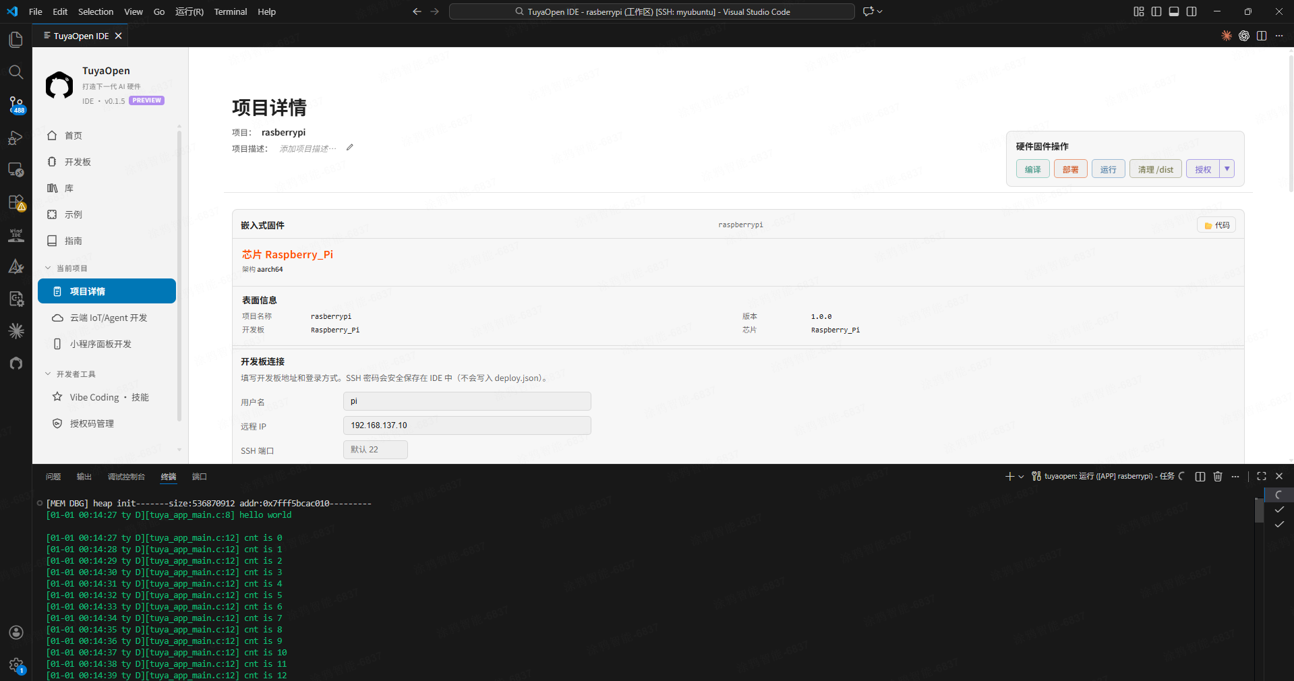Open Accounts menu in activity bar

[16, 632]
